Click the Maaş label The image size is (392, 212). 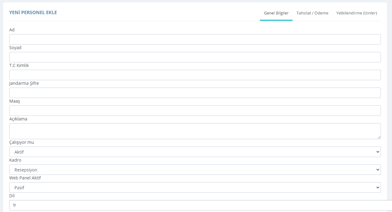click(x=14, y=101)
